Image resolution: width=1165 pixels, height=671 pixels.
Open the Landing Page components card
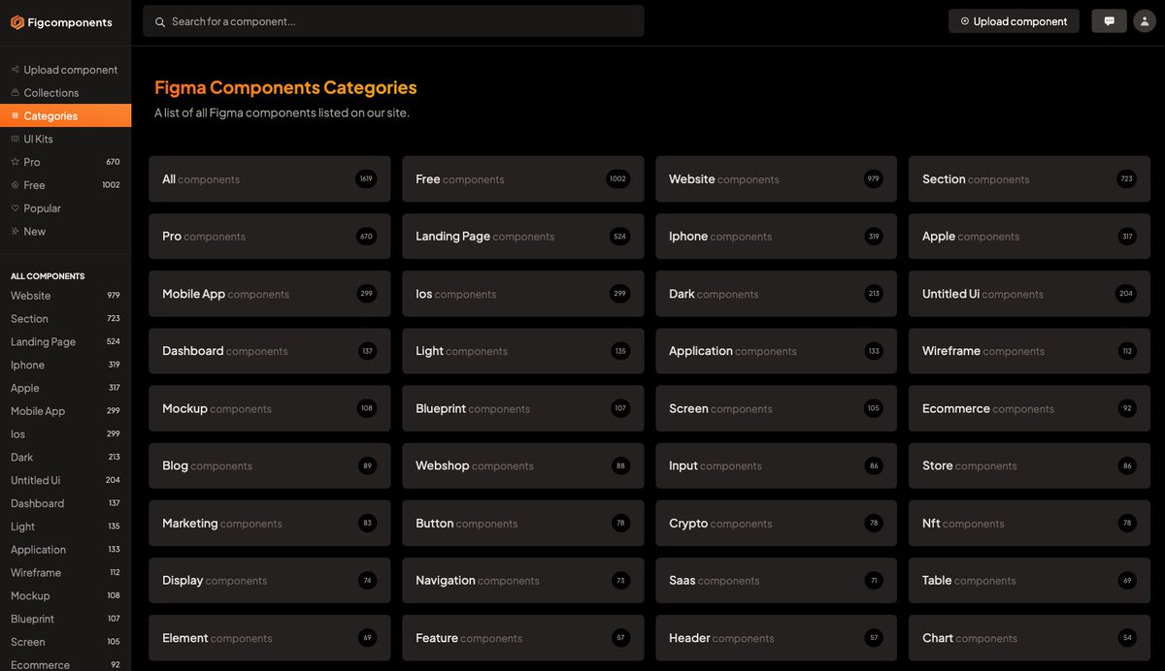click(522, 237)
